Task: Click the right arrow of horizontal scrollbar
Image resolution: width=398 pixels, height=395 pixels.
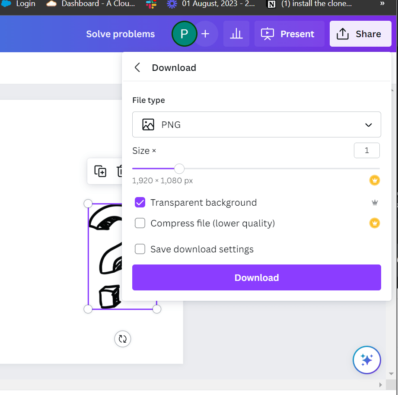Action: (380, 385)
